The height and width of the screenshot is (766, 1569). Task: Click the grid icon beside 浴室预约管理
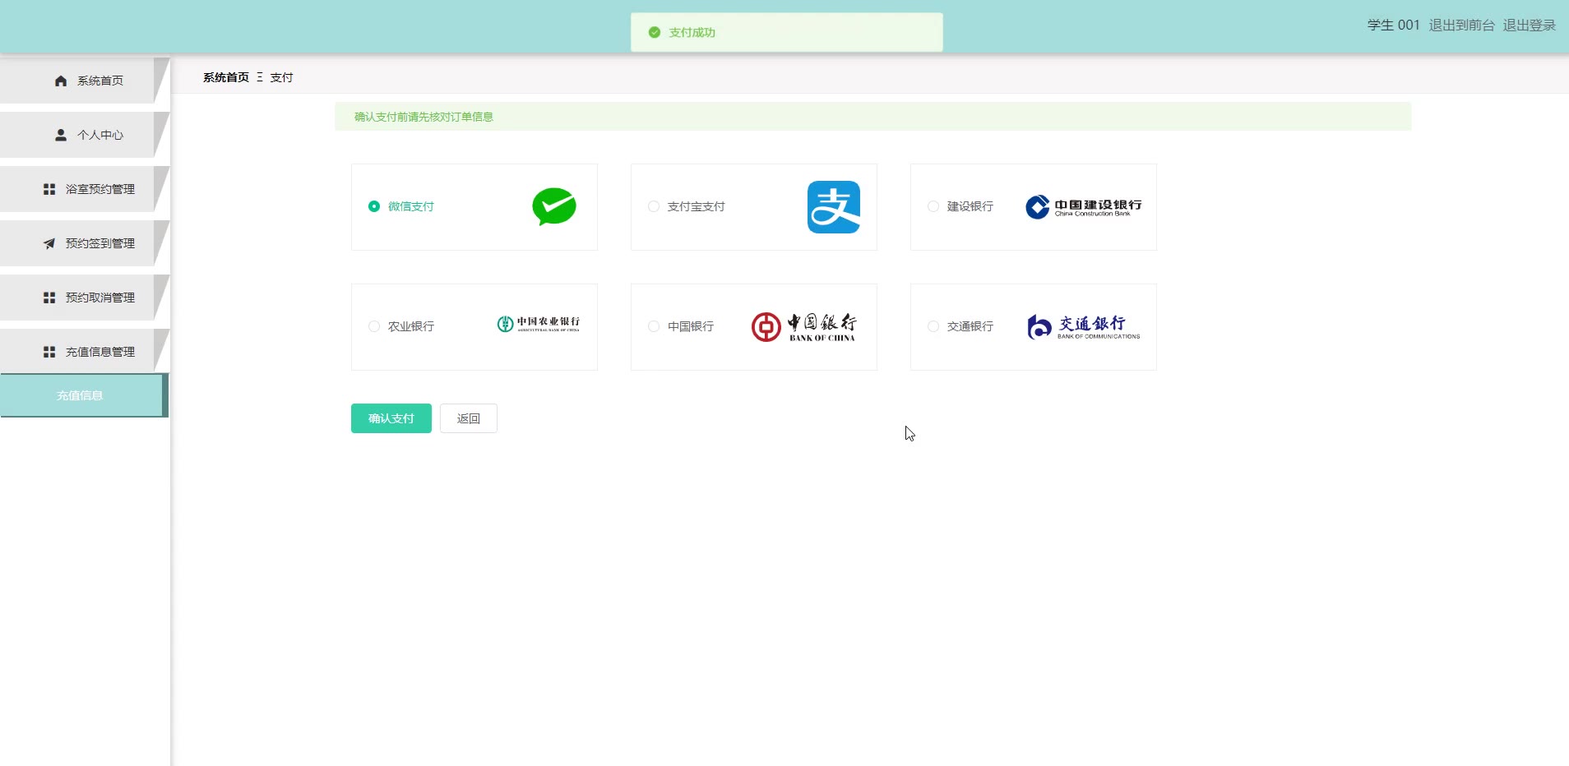[49, 189]
